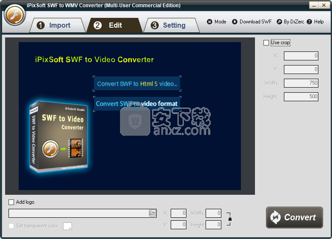Click the SWF to Video Converter box image
The height and width of the screenshot is (239, 332).
coord(58,137)
